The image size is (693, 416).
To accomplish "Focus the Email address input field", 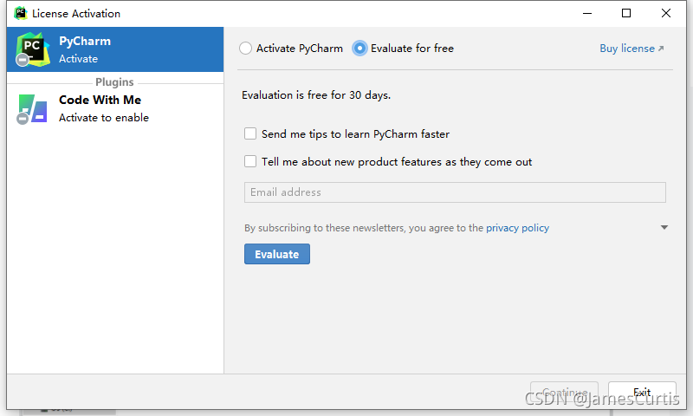I will click(x=455, y=192).
